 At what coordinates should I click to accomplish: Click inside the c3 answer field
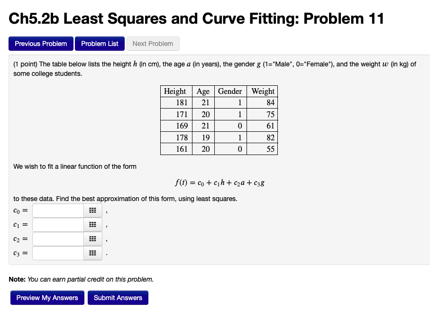click(x=57, y=253)
